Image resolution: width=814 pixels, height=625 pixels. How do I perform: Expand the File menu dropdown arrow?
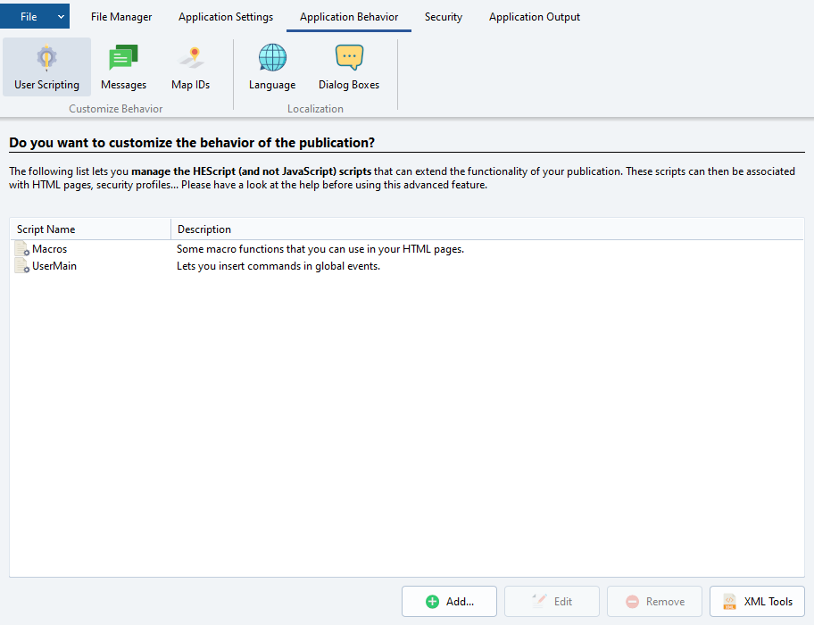(61, 17)
